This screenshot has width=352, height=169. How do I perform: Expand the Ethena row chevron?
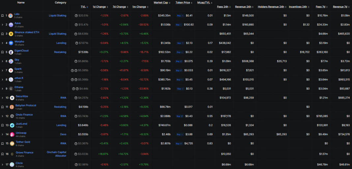click(2, 89)
